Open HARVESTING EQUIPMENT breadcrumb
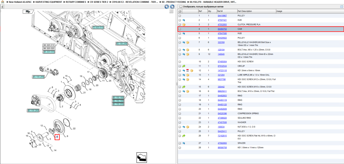344x164 pixels. click(x=49, y=2)
